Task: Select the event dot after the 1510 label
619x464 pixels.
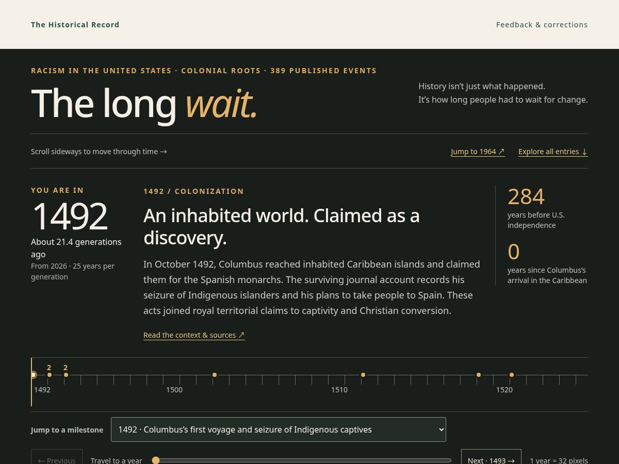Action: tap(363, 375)
